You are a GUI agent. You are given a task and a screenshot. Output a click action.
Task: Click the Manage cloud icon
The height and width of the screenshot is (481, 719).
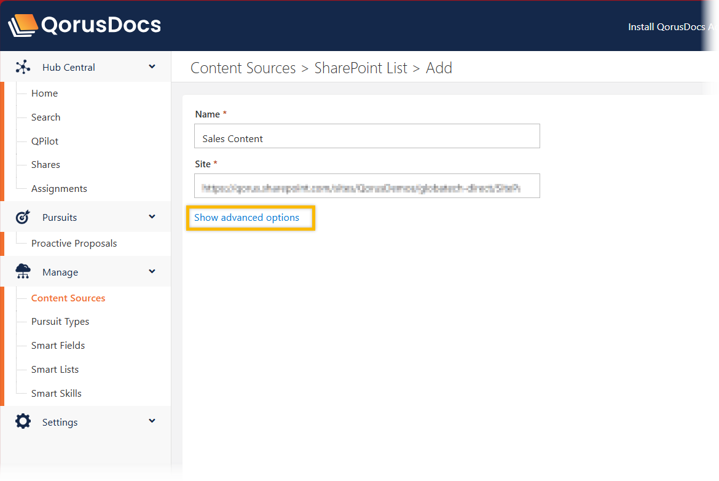tap(23, 272)
